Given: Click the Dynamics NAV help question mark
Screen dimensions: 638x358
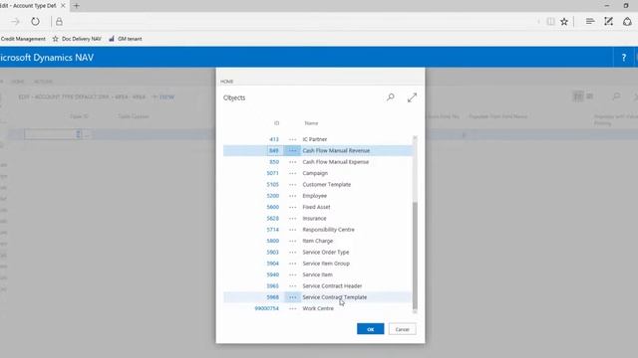Looking at the screenshot, I should click(624, 58).
